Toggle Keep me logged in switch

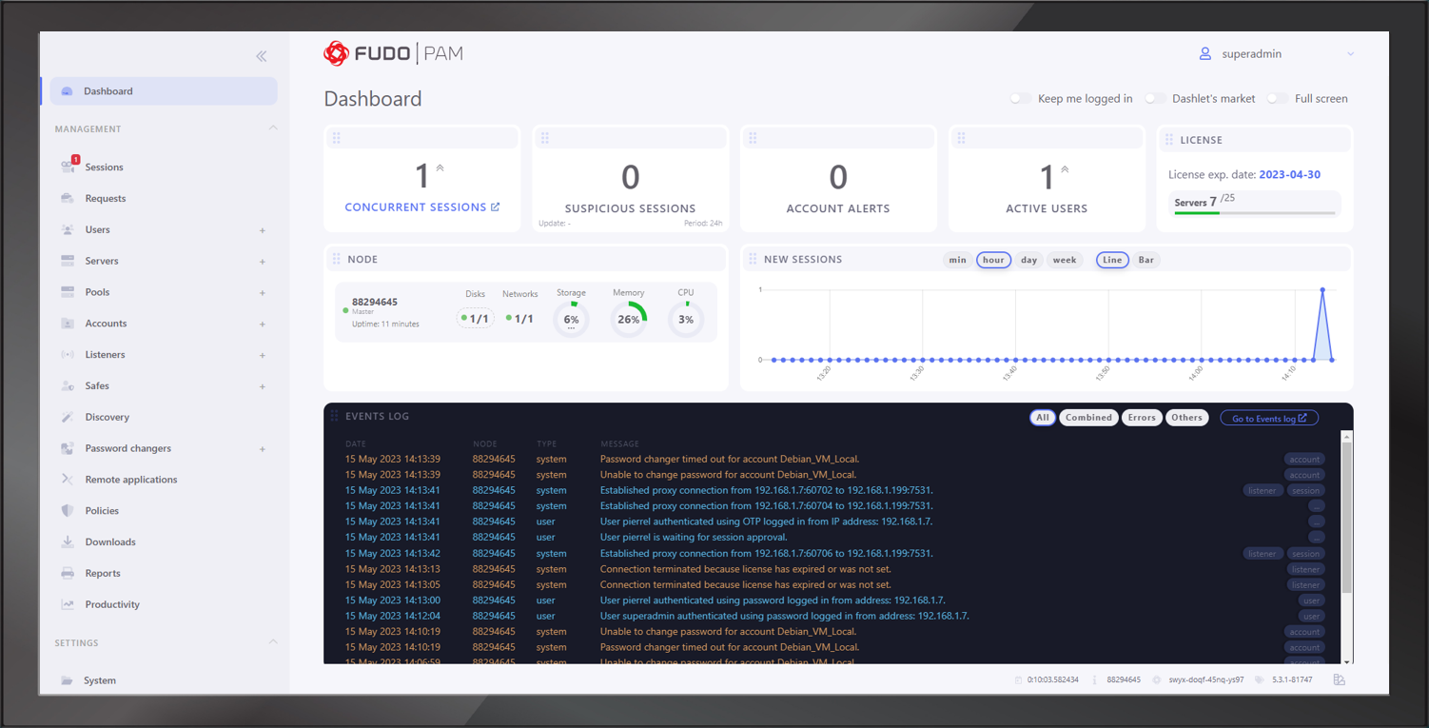(x=1020, y=98)
